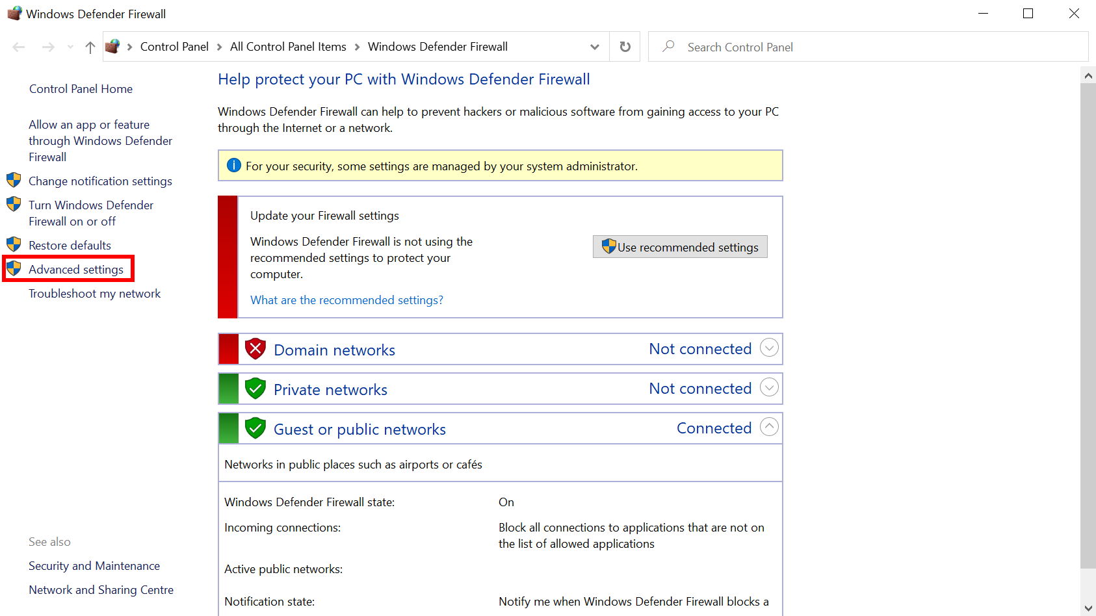Click Use recommended settings button
Screen dimensions: 1096x616
pos(680,247)
